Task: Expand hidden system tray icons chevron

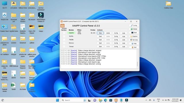Action: 146,100
